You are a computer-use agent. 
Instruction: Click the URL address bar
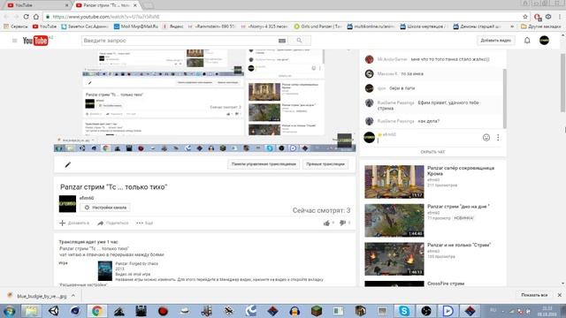click(x=281, y=17)
